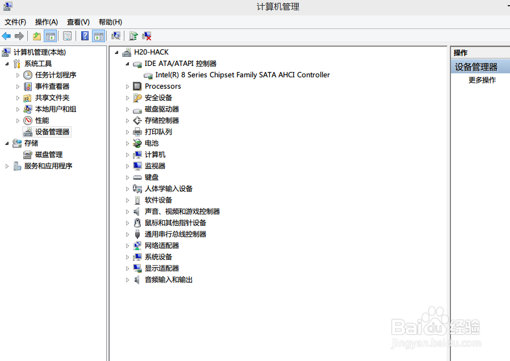Open the 操作 menu
Screen dimensions: 510x361
46,22
